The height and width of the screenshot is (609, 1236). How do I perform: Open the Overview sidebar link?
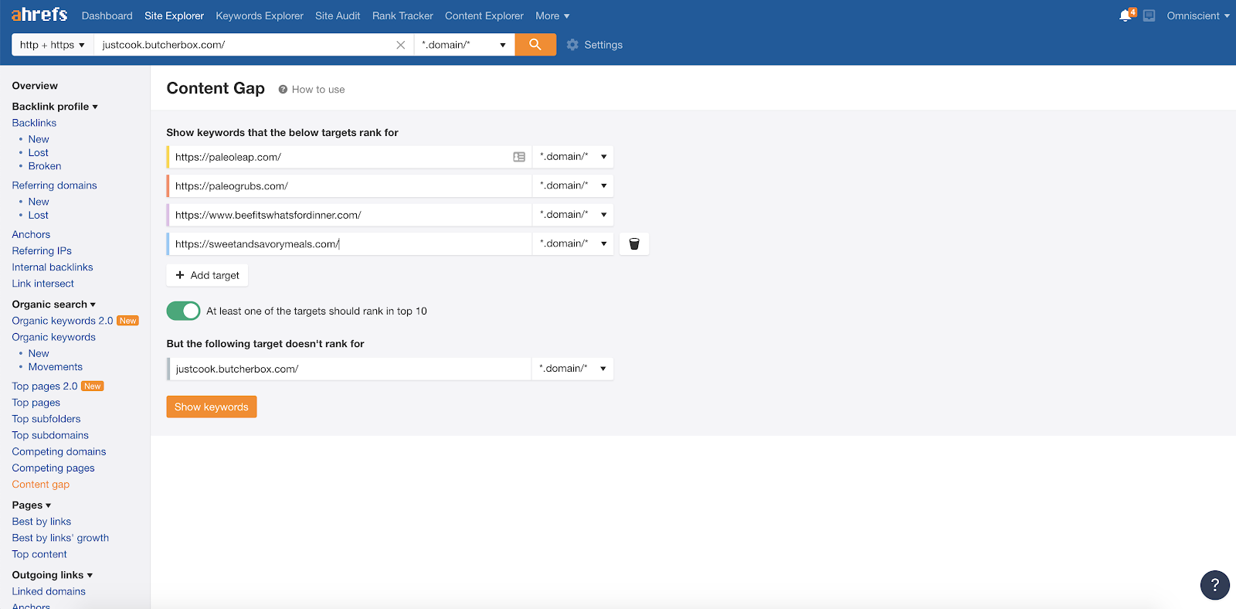coord(35,86)
